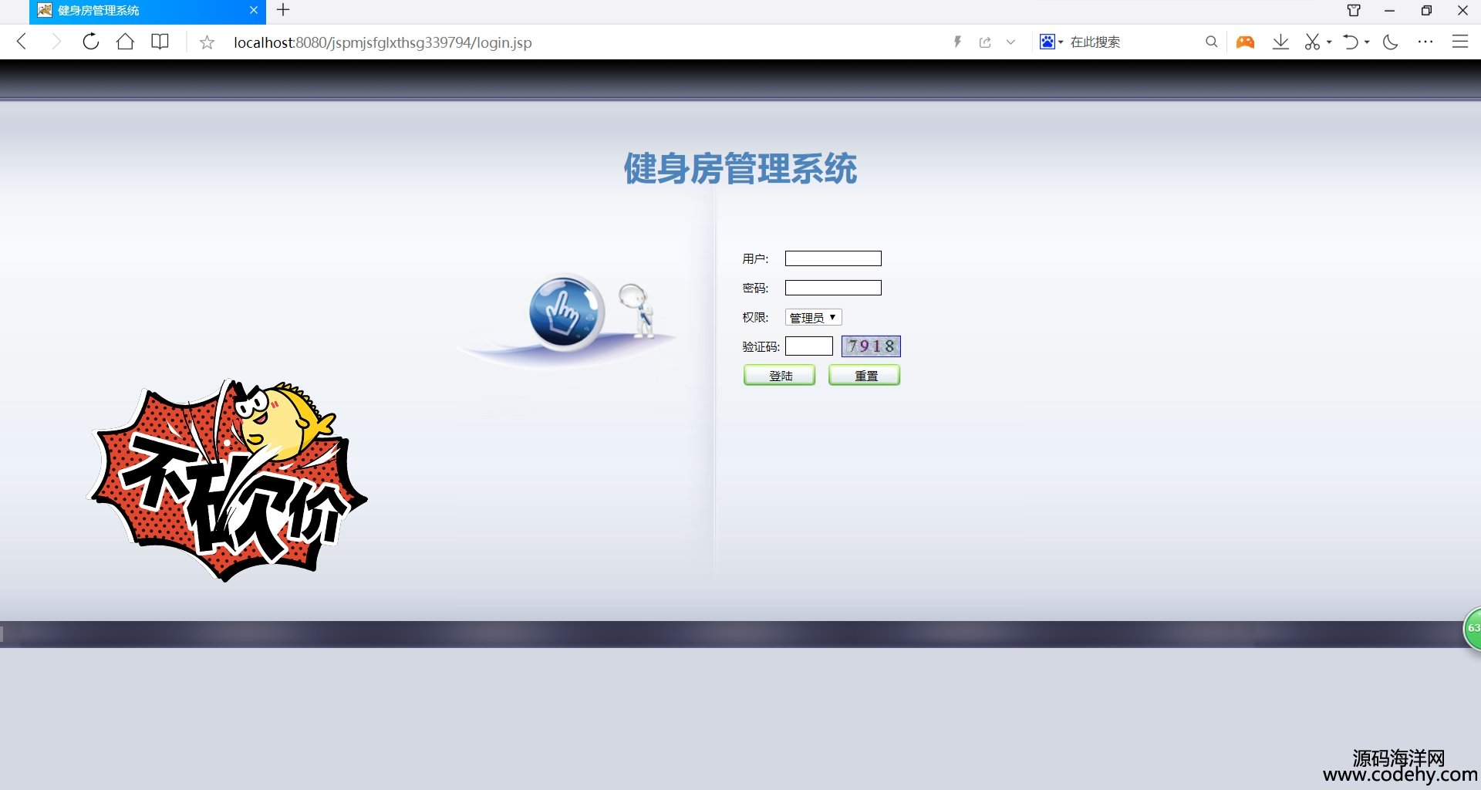Image resolution: width=1481 pixels, height=790 pixels.
Task: Bookmark this page with the star
Action: pyautogui.click(x=207, y=42)
